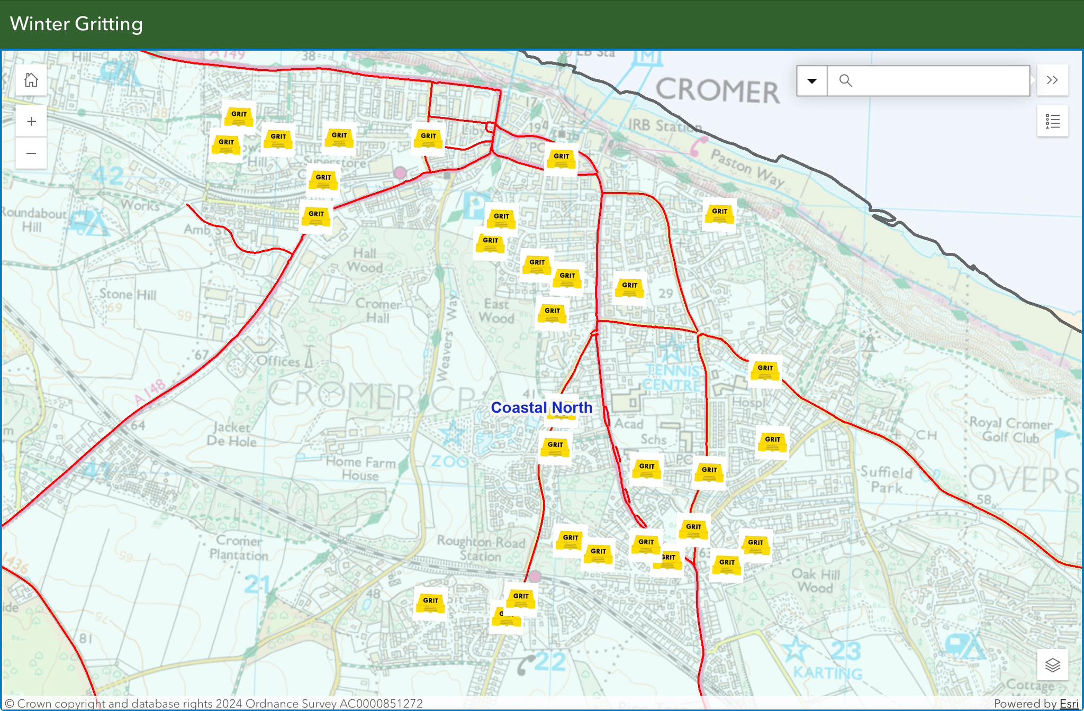Zoom out with the minus button
Viewport: 1084px width, 711px height.
pos(31,153)
